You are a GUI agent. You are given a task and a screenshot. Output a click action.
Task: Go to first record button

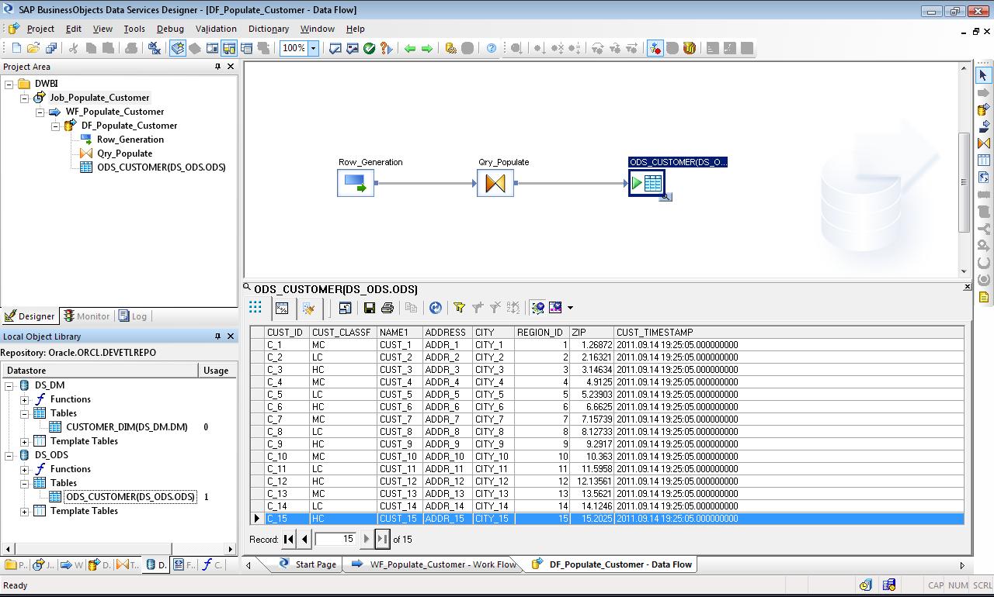coord(289,539)
